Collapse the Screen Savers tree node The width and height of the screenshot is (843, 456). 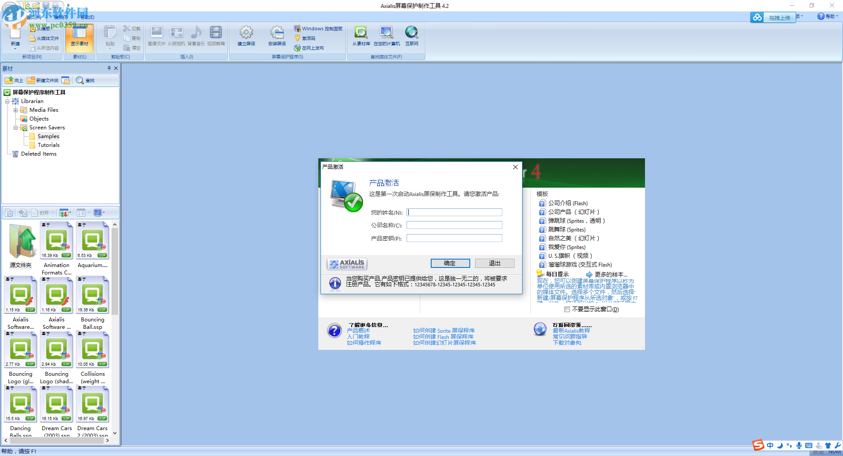[x=15, y=128]
